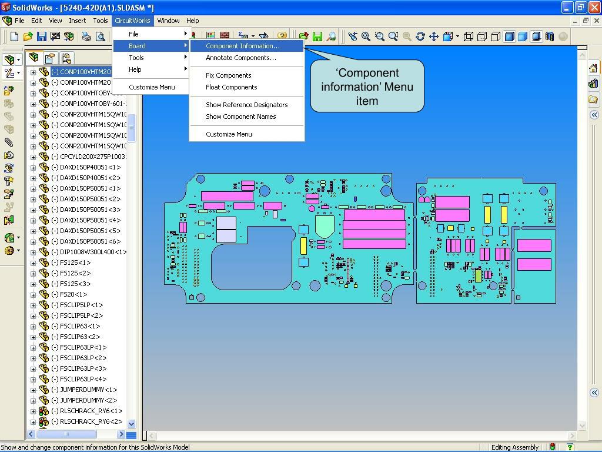Click the Interference Detection icon
This screenshot has height=452, width=602.
point(9,220)
